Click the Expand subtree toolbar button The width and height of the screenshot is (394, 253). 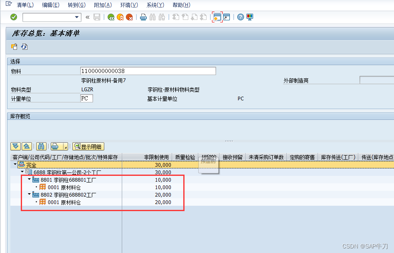click(15, 146)
